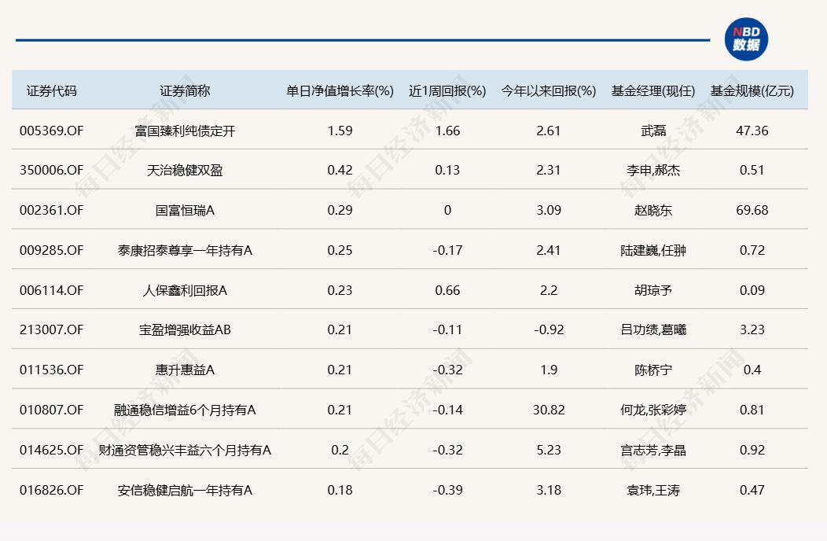Click fund name 宝盈增强收益AB

[185, 329]
